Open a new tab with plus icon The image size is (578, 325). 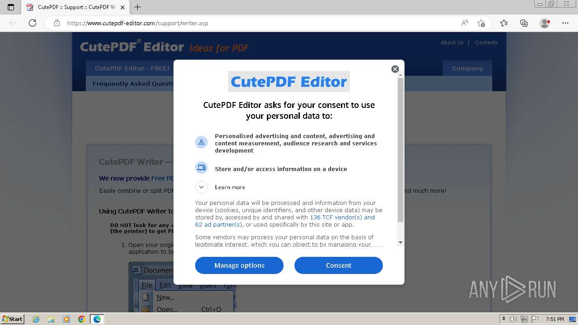(x=138, y=7)
